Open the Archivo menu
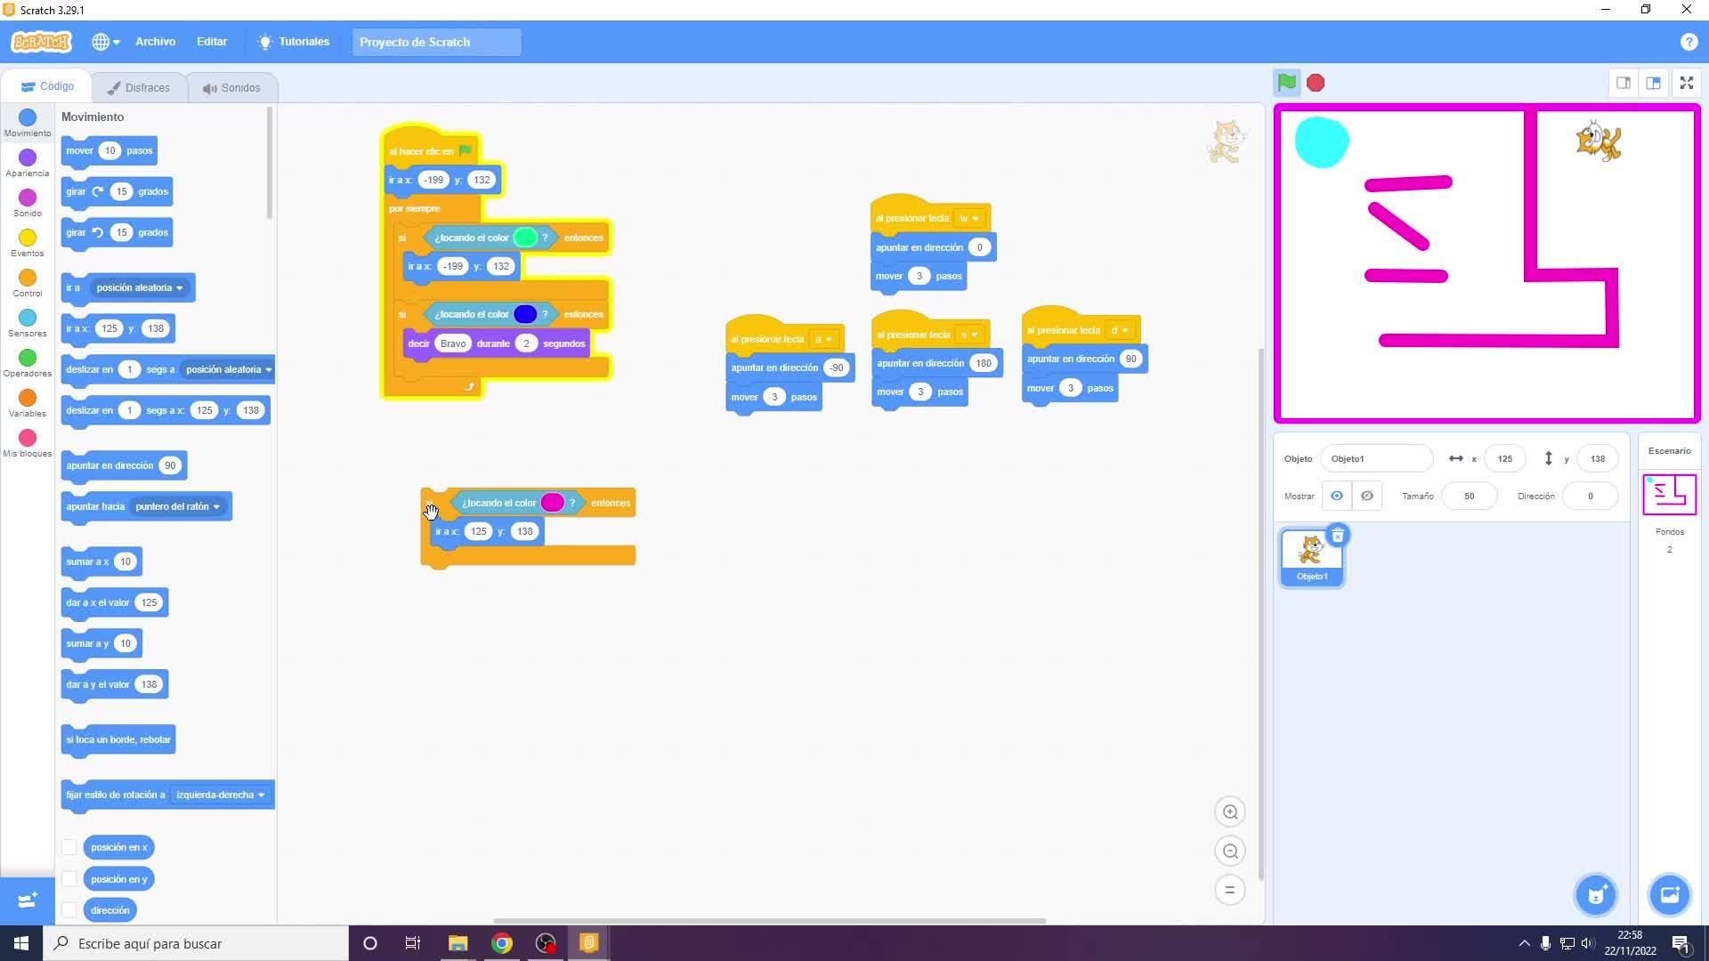Viewport: 1709px width, 961px height. (x=155, y=42)
